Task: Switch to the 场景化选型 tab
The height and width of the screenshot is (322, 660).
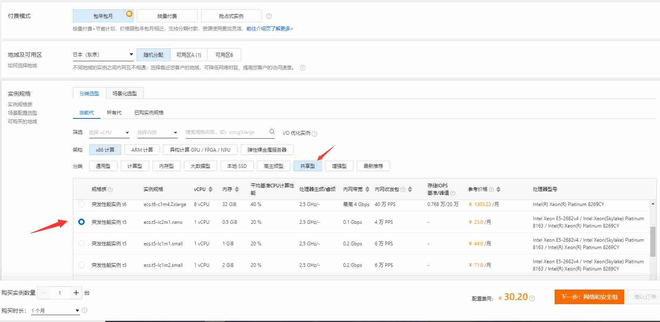Action: (124, 94)
